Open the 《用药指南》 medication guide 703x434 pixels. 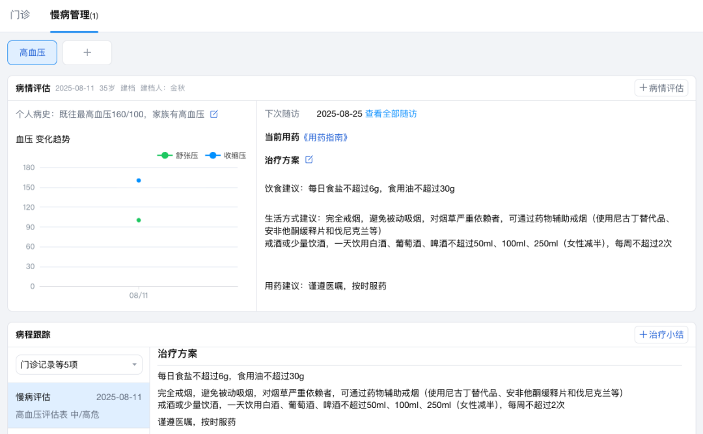point(327,137)
